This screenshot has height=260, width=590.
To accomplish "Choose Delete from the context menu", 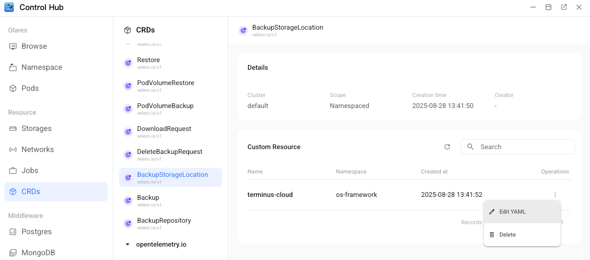I will [507, 235].
